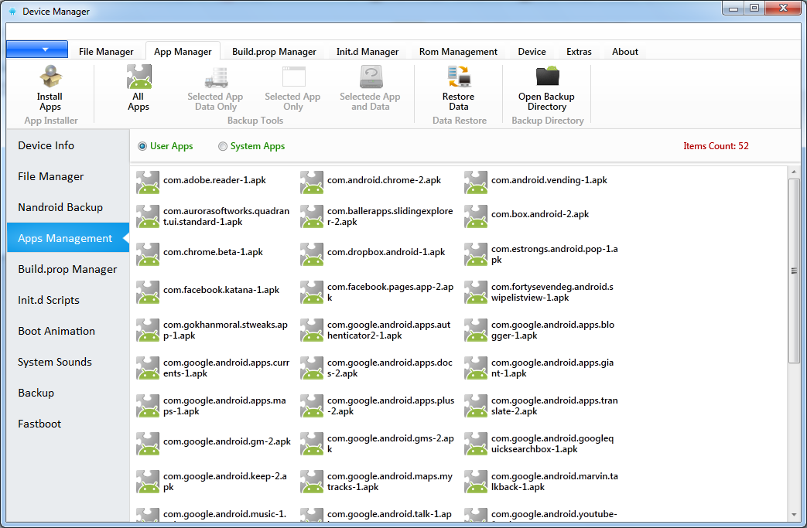Open Nandroid Backup in the sidebar

point(60,207)
